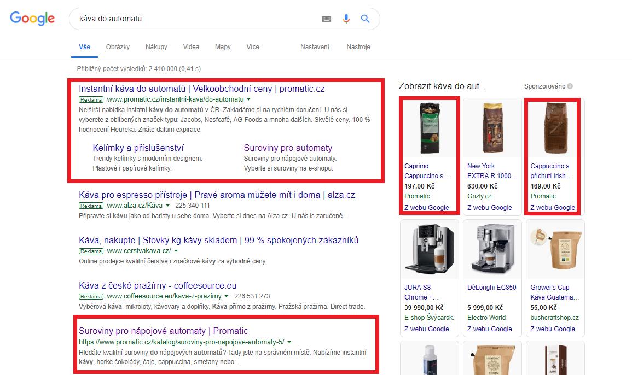Open Nástroje options
This screenshot has width=632, height=375.
click(358, 46)
